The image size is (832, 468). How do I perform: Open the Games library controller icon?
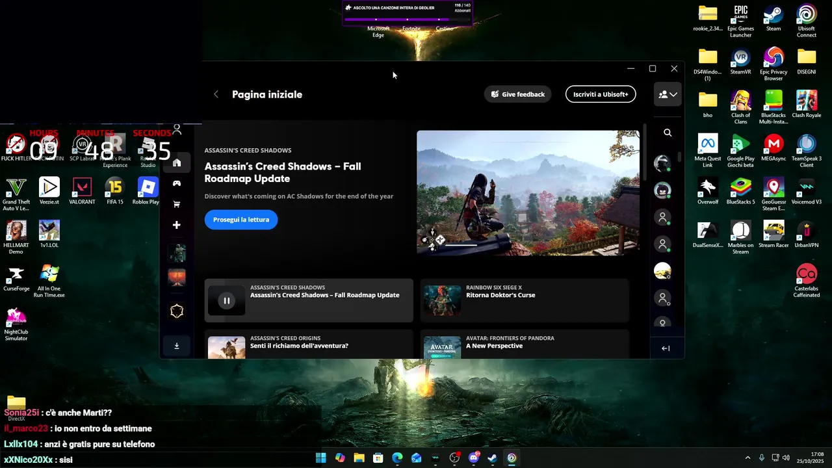pos(177,183)
